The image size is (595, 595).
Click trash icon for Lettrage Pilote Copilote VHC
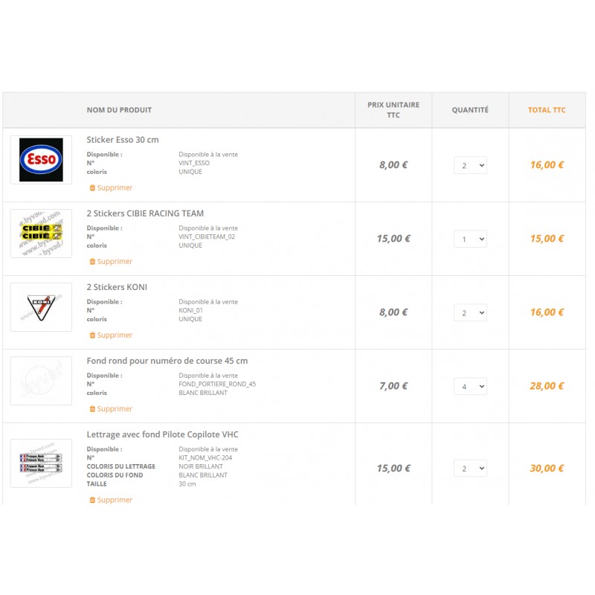(92, 500)
